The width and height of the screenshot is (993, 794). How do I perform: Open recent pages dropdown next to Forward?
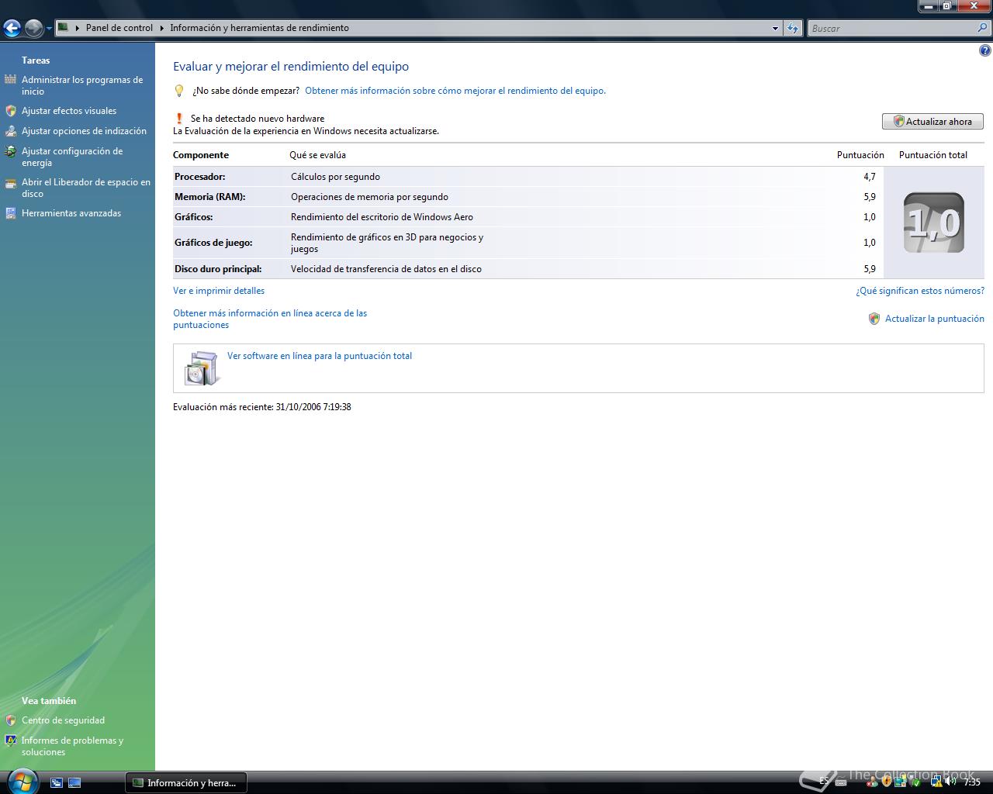(49, 29)
